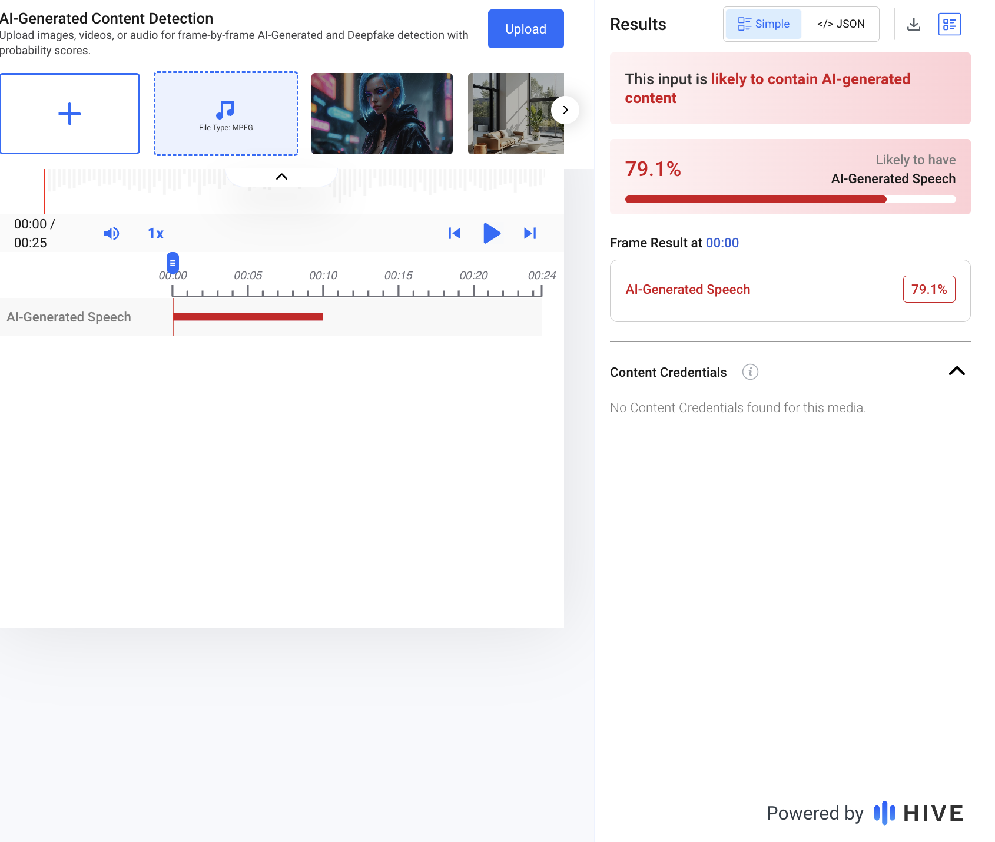The image size is (995, 842).
Task: Add new media with plus tile
Action: [69, 114]
